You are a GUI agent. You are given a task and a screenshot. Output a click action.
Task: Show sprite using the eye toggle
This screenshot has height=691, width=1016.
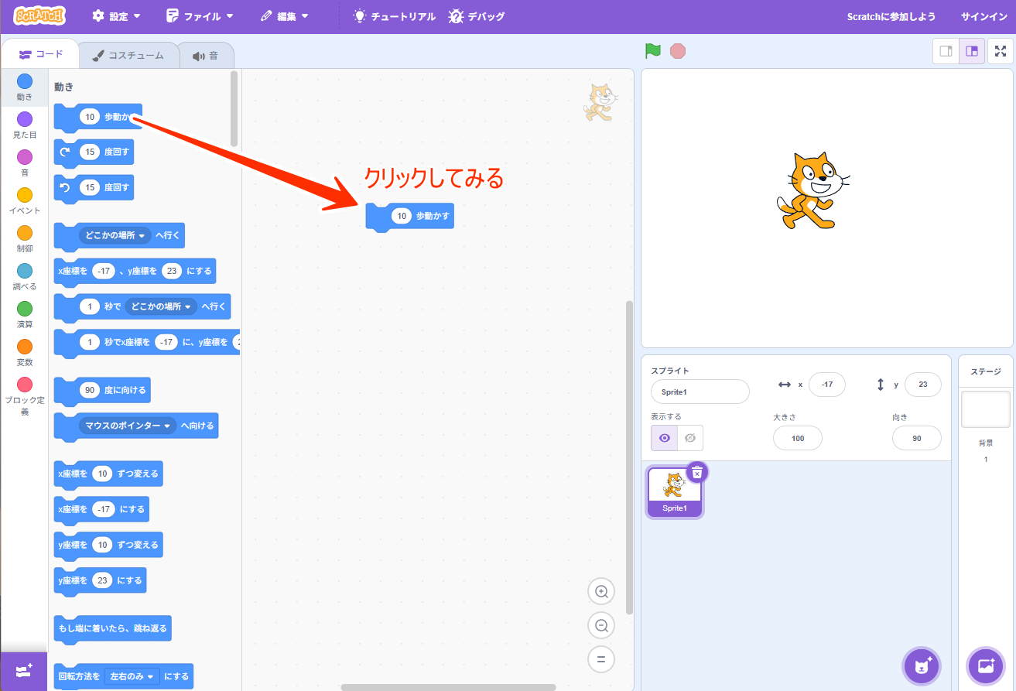tap(664, 438)
